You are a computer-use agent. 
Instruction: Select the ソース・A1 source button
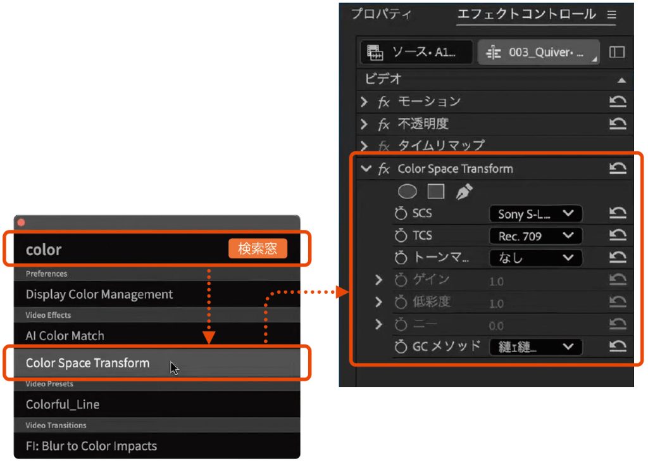[x=416, y=53]
